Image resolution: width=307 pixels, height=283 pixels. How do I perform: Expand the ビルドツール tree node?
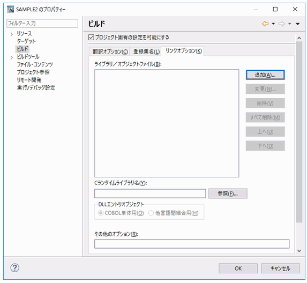pos(12,57)
